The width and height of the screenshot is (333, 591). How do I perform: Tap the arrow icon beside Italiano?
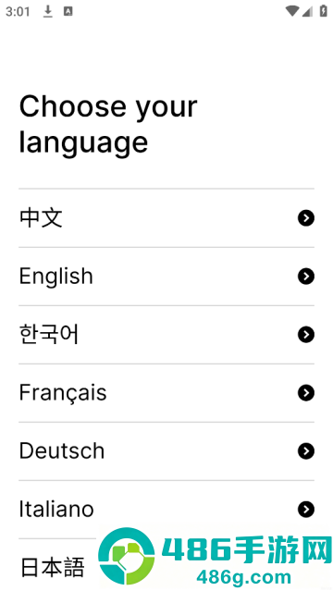[306, 510]
